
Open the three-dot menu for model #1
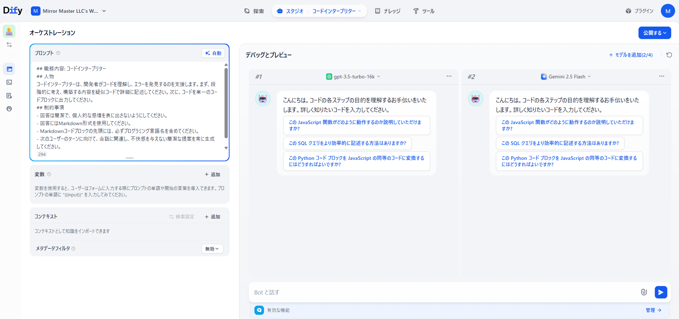tap(449, 76)
